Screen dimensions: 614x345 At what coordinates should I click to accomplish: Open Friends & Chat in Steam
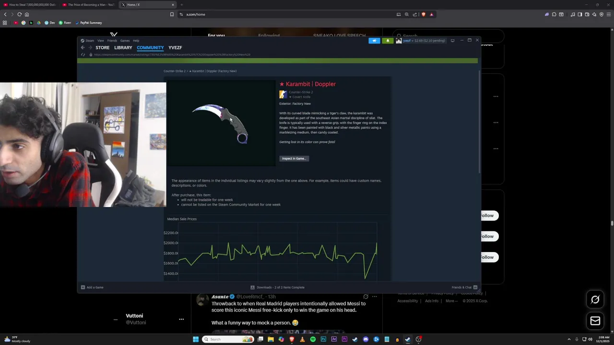click(464, 287)
